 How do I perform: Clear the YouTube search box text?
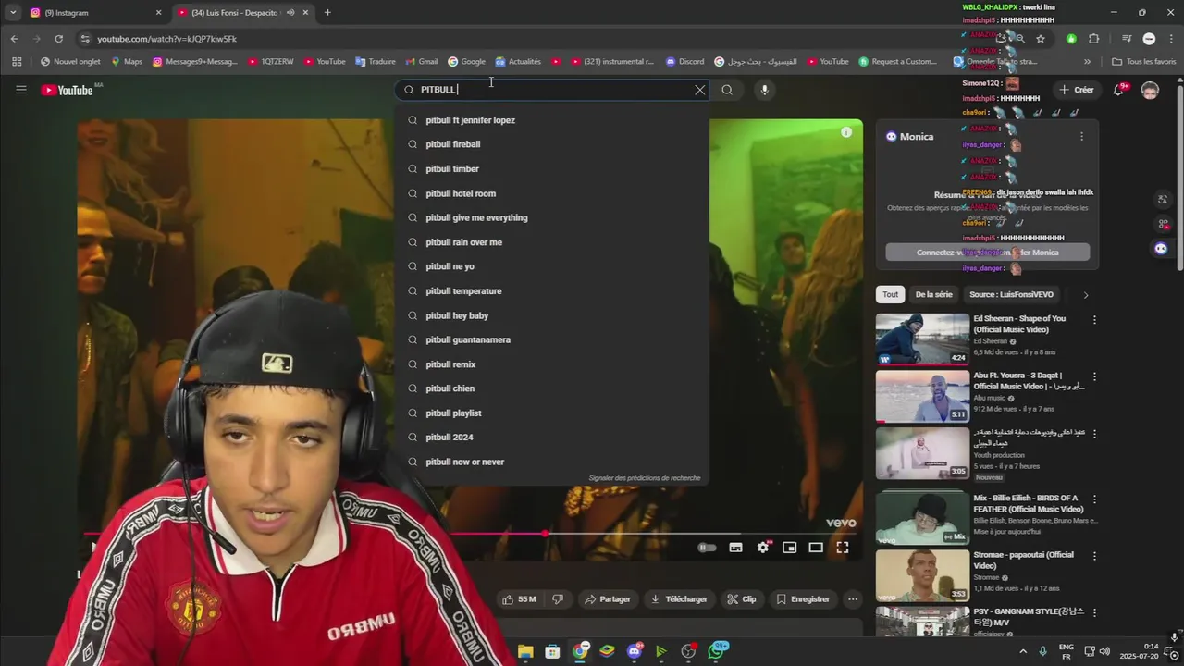[700, 90]
